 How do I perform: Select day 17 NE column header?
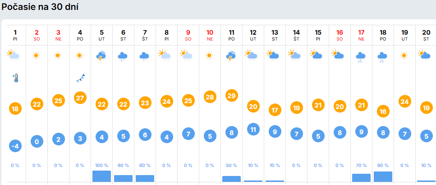tap(361, 35)
